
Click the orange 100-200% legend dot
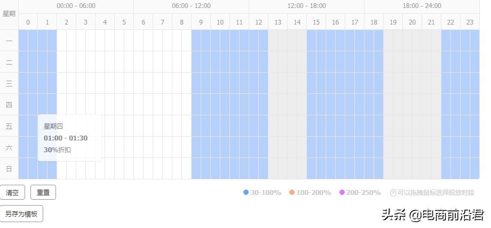pyautogui.click(x=292, y=192)
